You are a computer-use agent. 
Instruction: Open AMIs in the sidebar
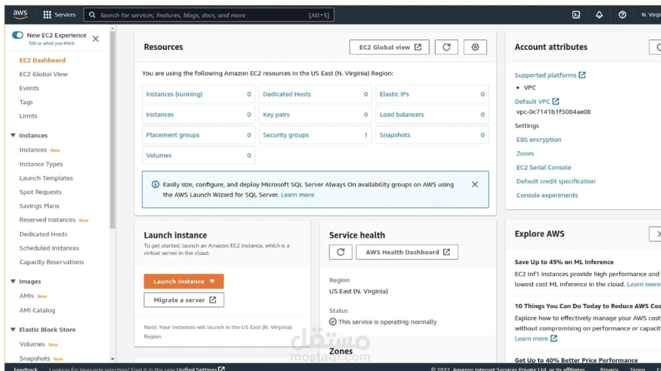pyautogui.click(x=26, y=296)
